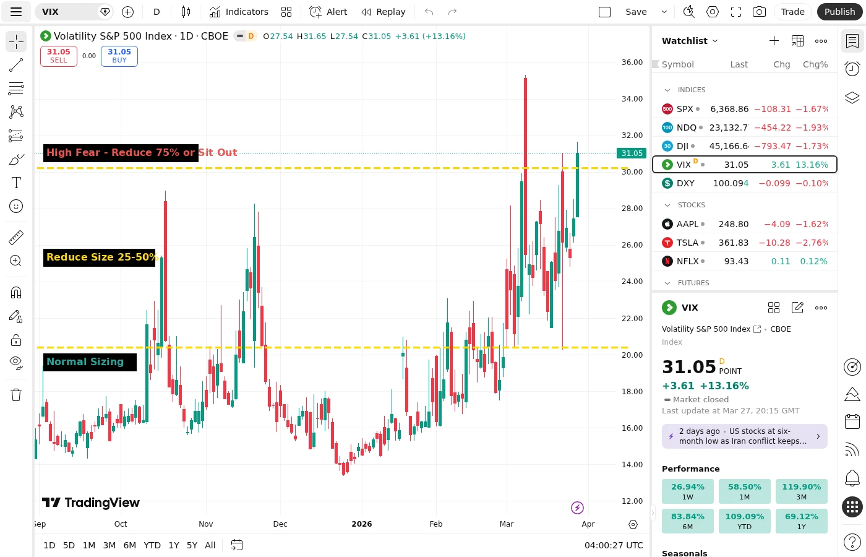Start bar Replay mode
This screenshot has height=557, width=866.
point(384,12)
